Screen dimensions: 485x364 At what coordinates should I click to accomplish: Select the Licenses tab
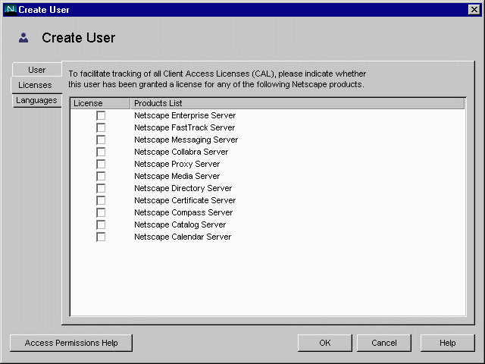[36, 85]
